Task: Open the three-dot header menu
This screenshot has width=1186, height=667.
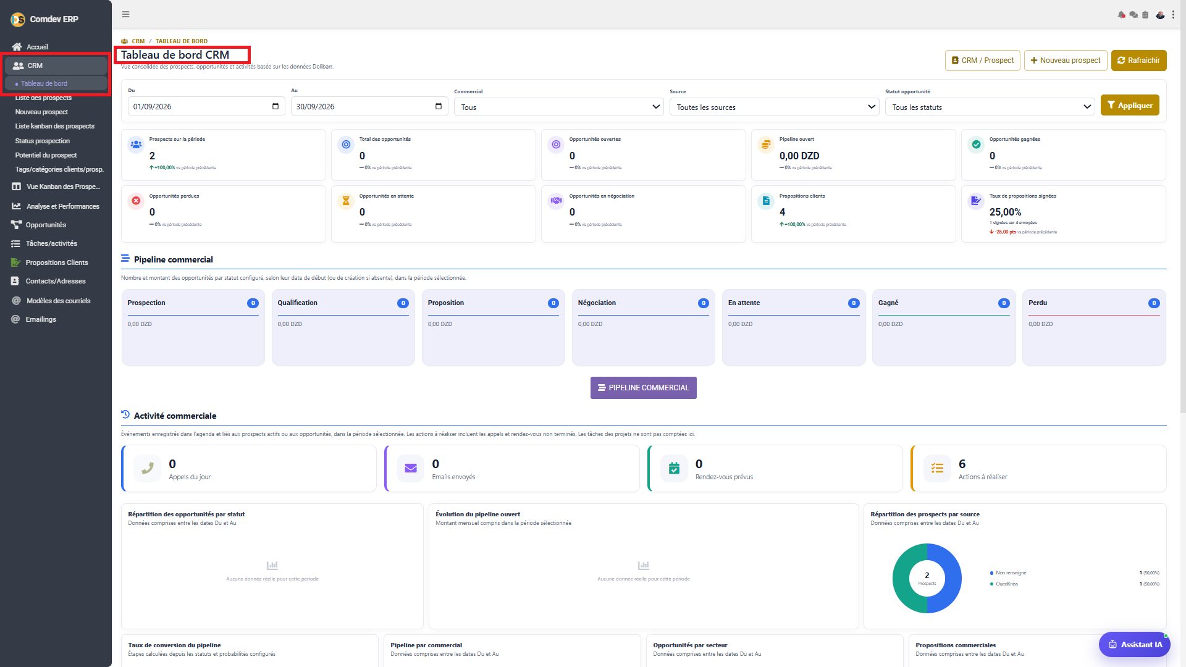Action: coord(1174,15)
